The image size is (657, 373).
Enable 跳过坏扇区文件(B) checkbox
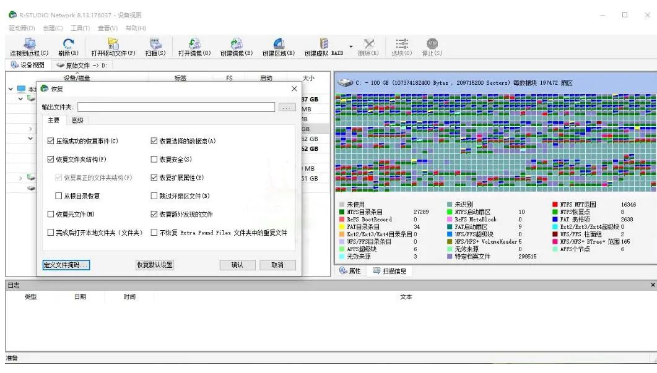(x=154, y=195)
